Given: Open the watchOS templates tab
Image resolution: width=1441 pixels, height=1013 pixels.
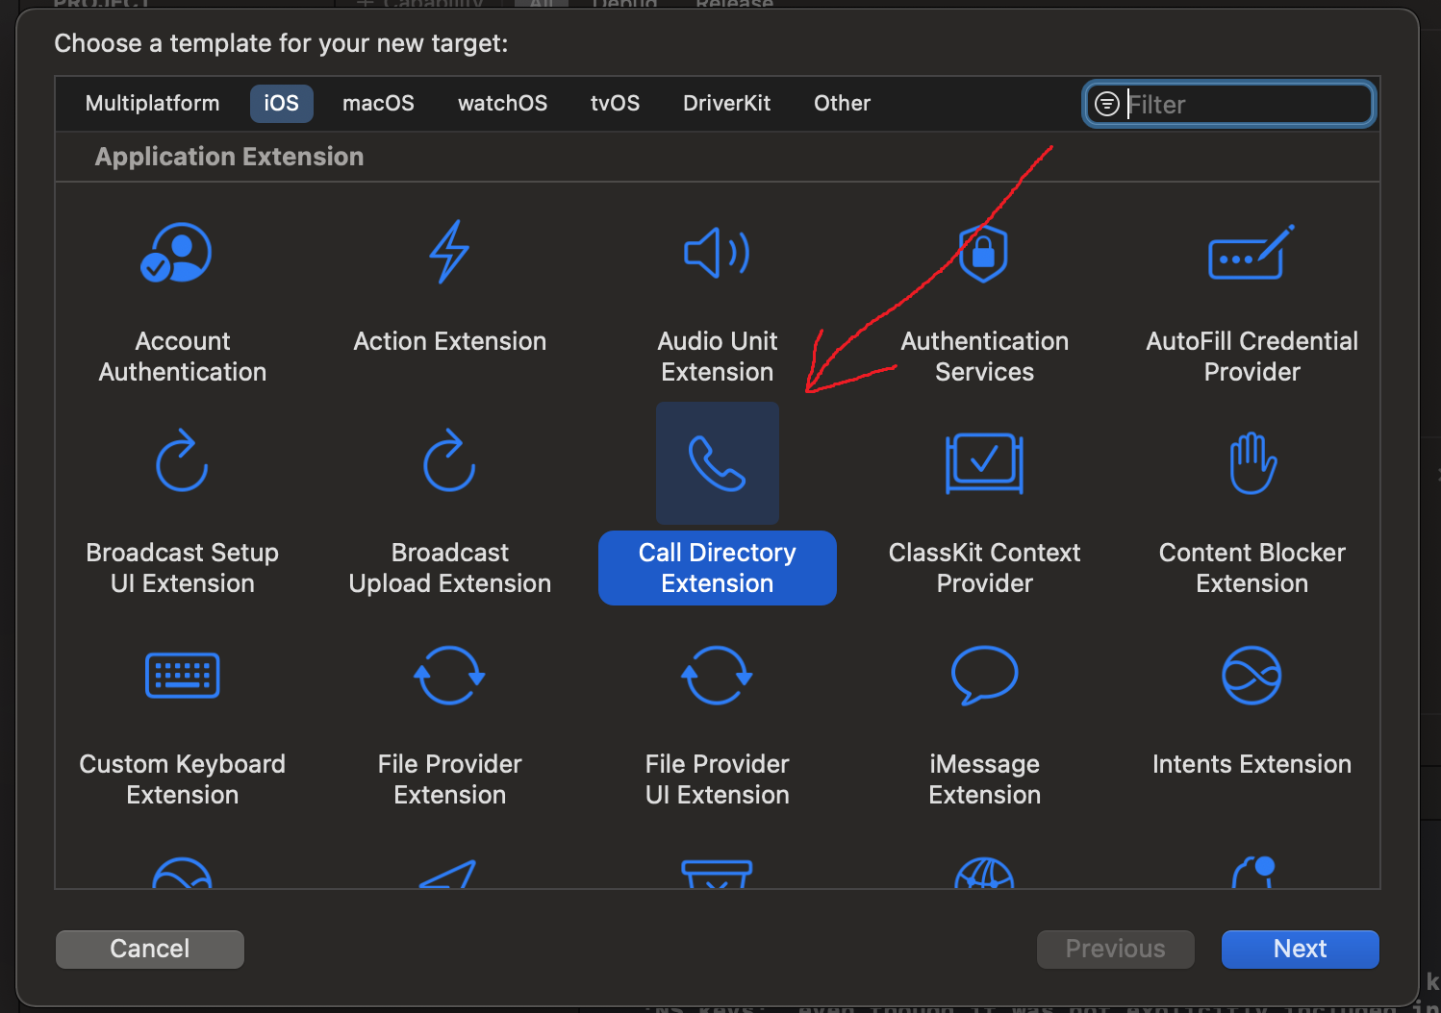Looking at the screenshot, I should click(x=502, y=104).
